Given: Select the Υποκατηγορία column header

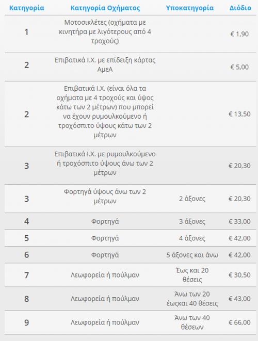Looking at the screenshot, I should [190, 8].
